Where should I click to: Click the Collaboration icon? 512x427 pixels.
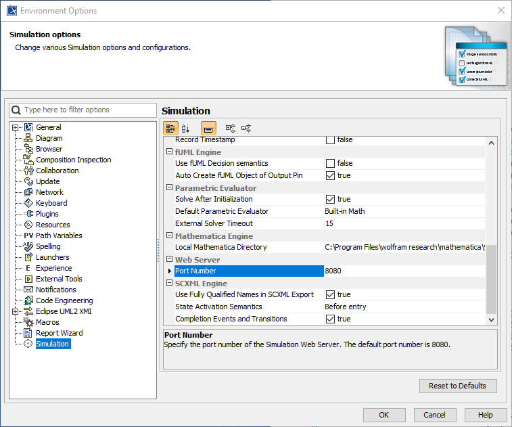[28, 171]
